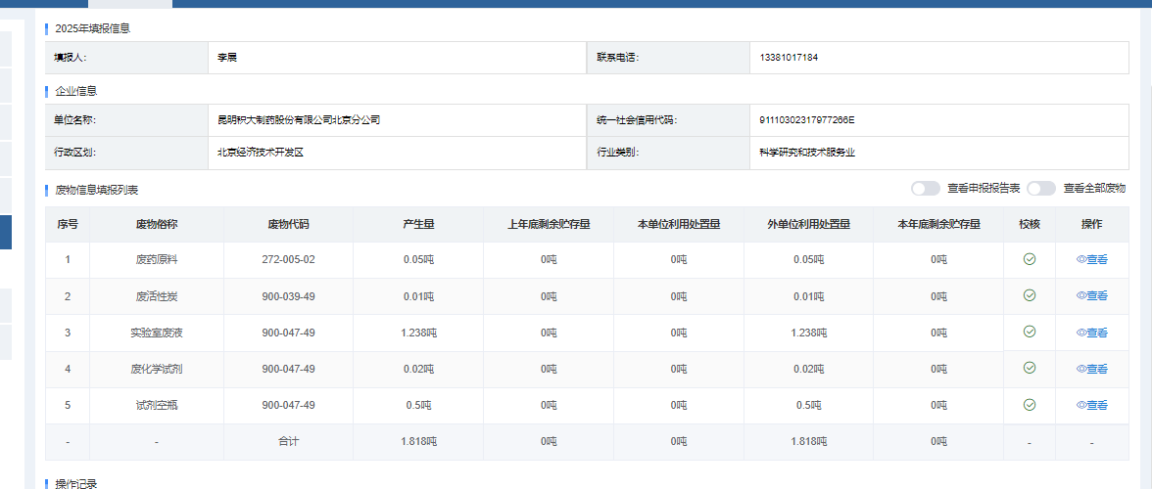Click the eye icon in the 废药原料 row

pos(1081,260)
